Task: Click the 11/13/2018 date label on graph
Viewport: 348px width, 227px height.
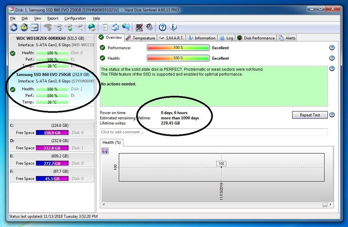Action: coord(221,191)
